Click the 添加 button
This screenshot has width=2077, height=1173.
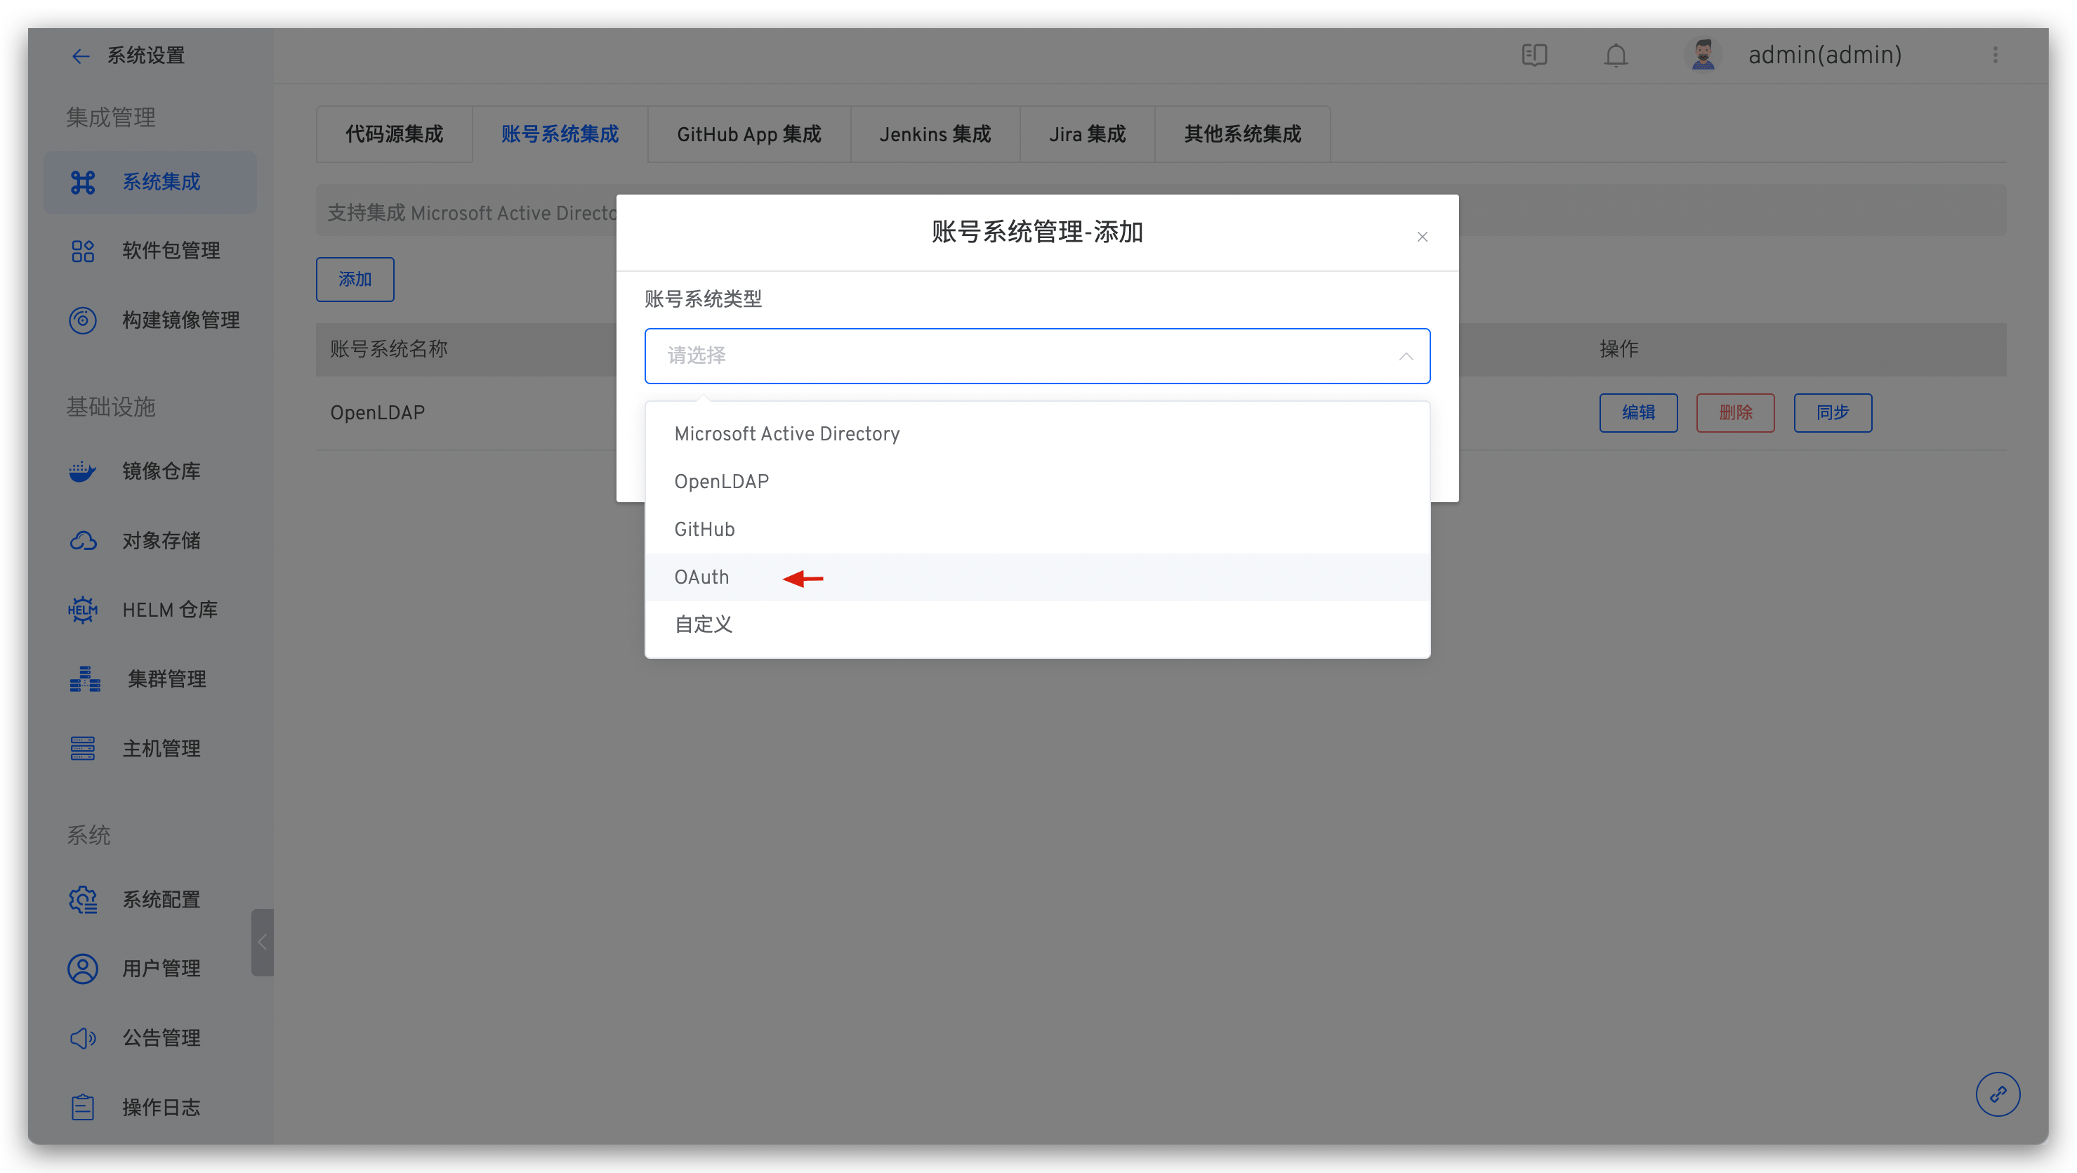pos(355,279)
